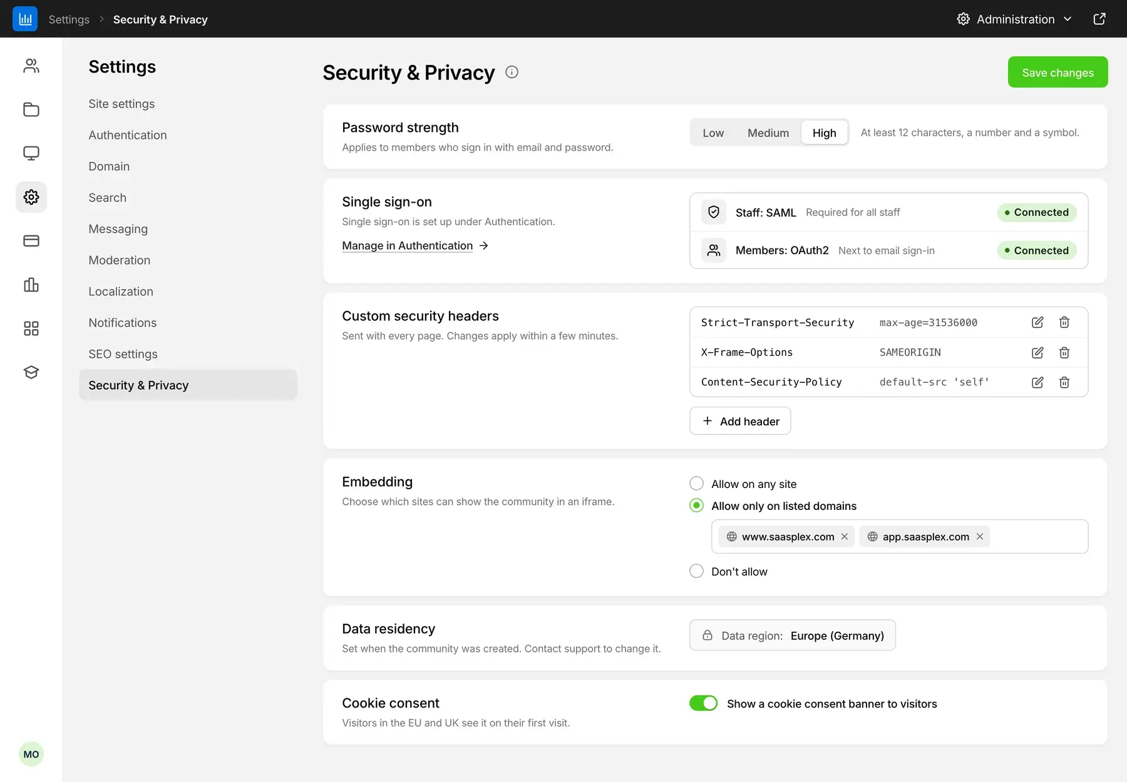
Task: Click the Staff: SAML connection row
Action: 889,212
